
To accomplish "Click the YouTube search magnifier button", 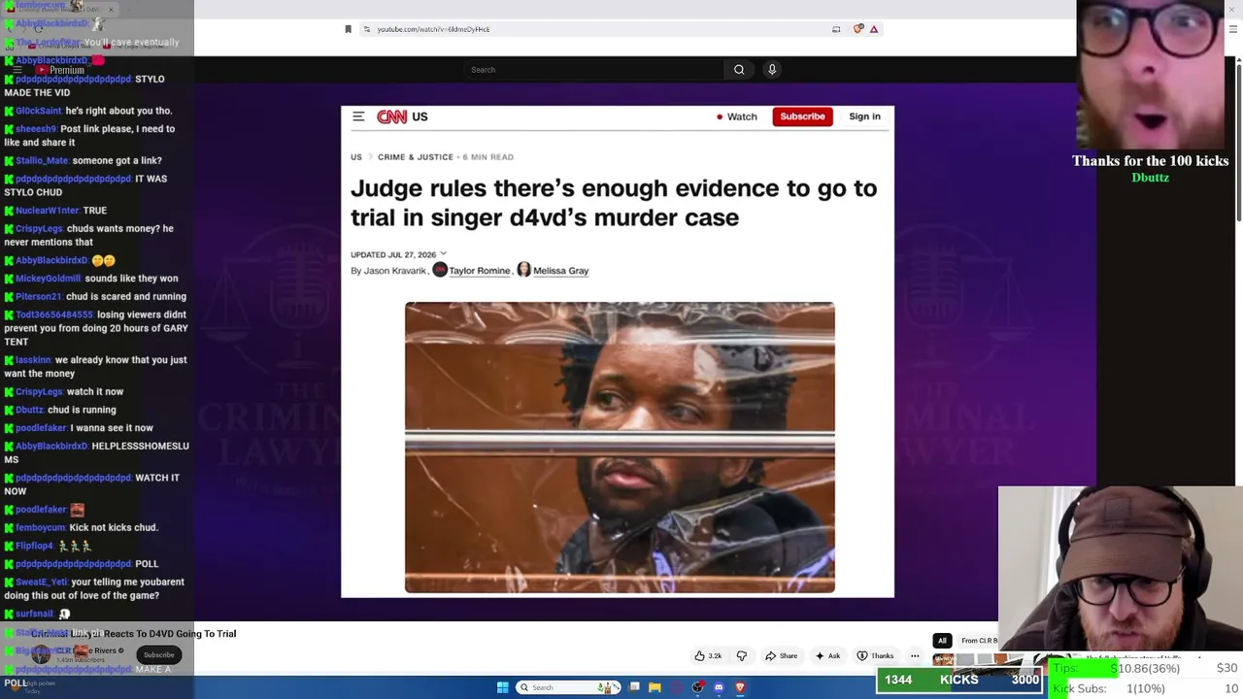I will coord(739,70).
